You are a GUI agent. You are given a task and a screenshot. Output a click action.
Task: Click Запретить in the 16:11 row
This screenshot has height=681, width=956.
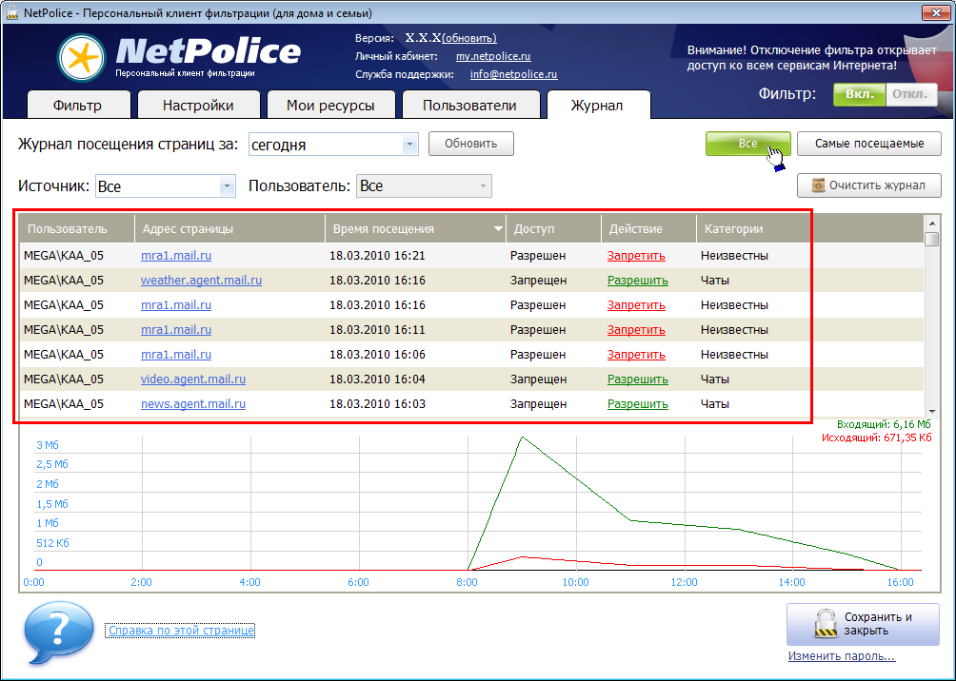636,330
